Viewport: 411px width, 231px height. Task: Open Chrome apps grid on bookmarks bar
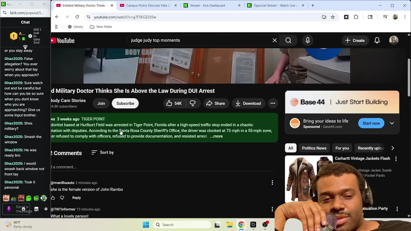tap(56, 27)
